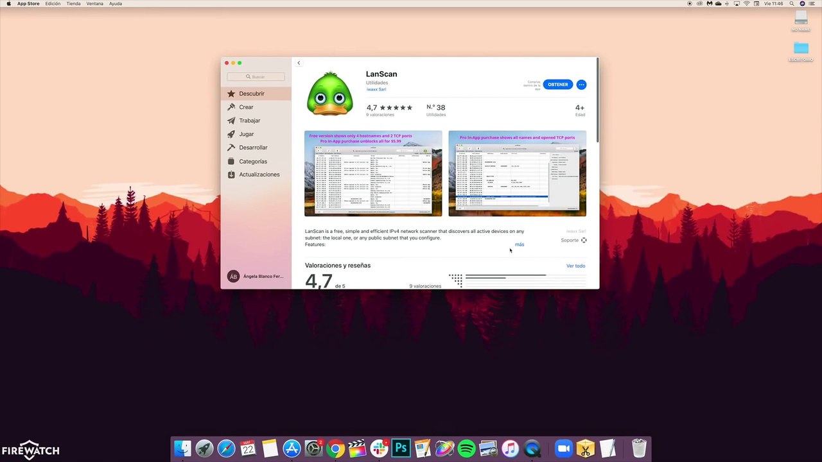This screenshot has height=462, width=822.
Task: Open the Soporte link
Action: click(573, 240)
